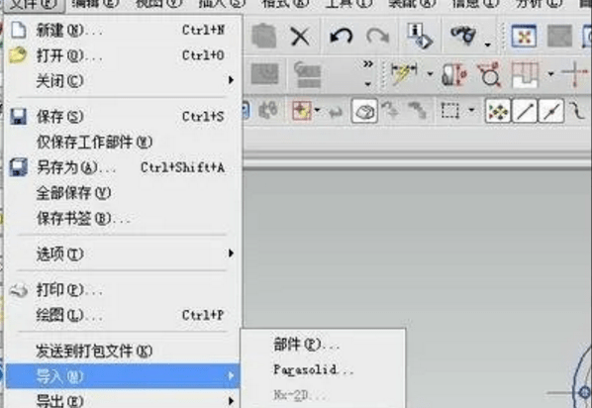The width and height of the screenshot is (592, 408).
Task: Toggle the snap points icon
Action: (x=498, y=112)
